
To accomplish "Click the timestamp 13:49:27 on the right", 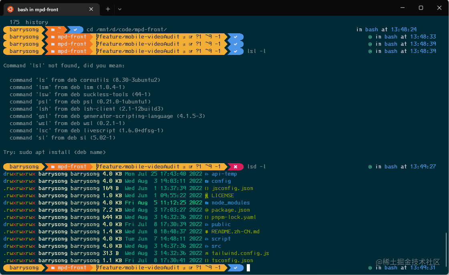I will tap(423, 167).
